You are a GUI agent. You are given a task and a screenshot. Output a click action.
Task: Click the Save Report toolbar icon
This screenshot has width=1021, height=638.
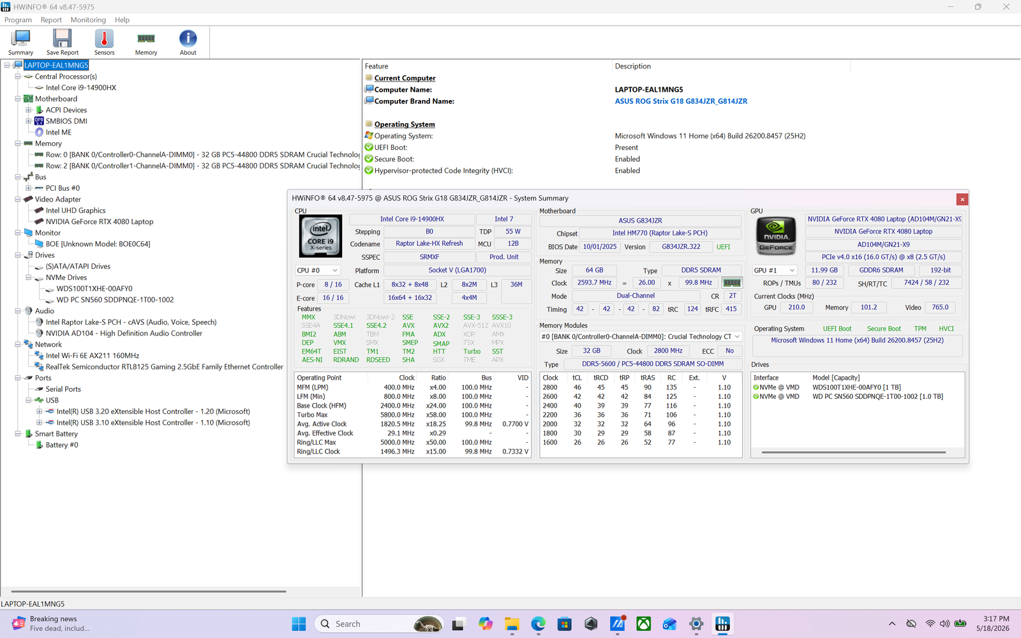63,43
